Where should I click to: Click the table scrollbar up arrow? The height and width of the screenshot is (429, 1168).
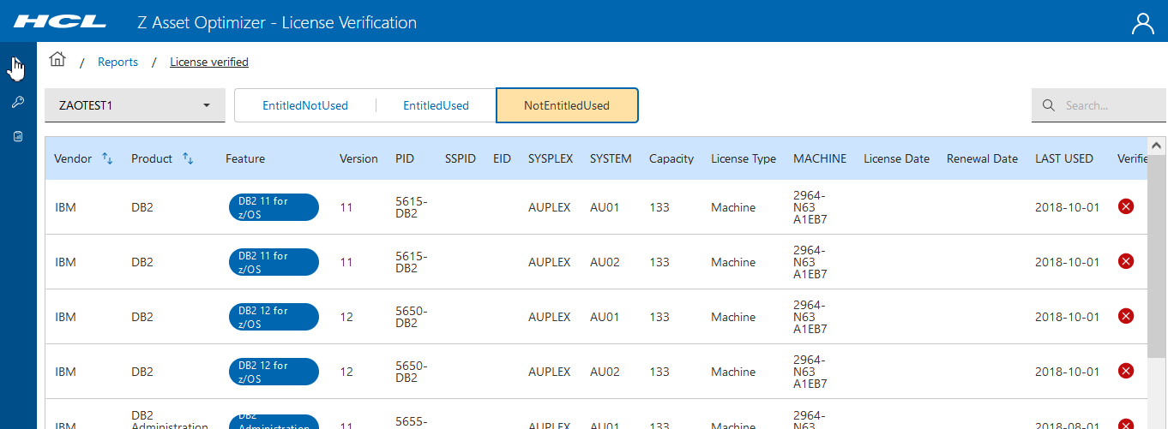pos(1156,146)
